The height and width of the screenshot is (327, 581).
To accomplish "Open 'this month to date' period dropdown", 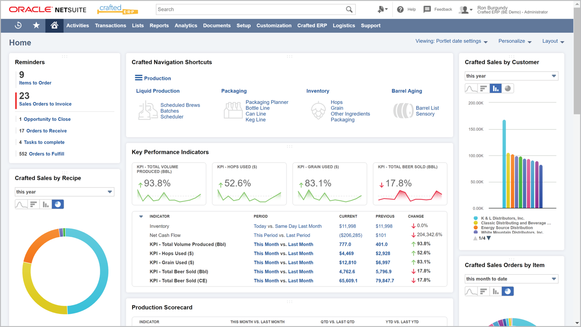I will 512,279.
